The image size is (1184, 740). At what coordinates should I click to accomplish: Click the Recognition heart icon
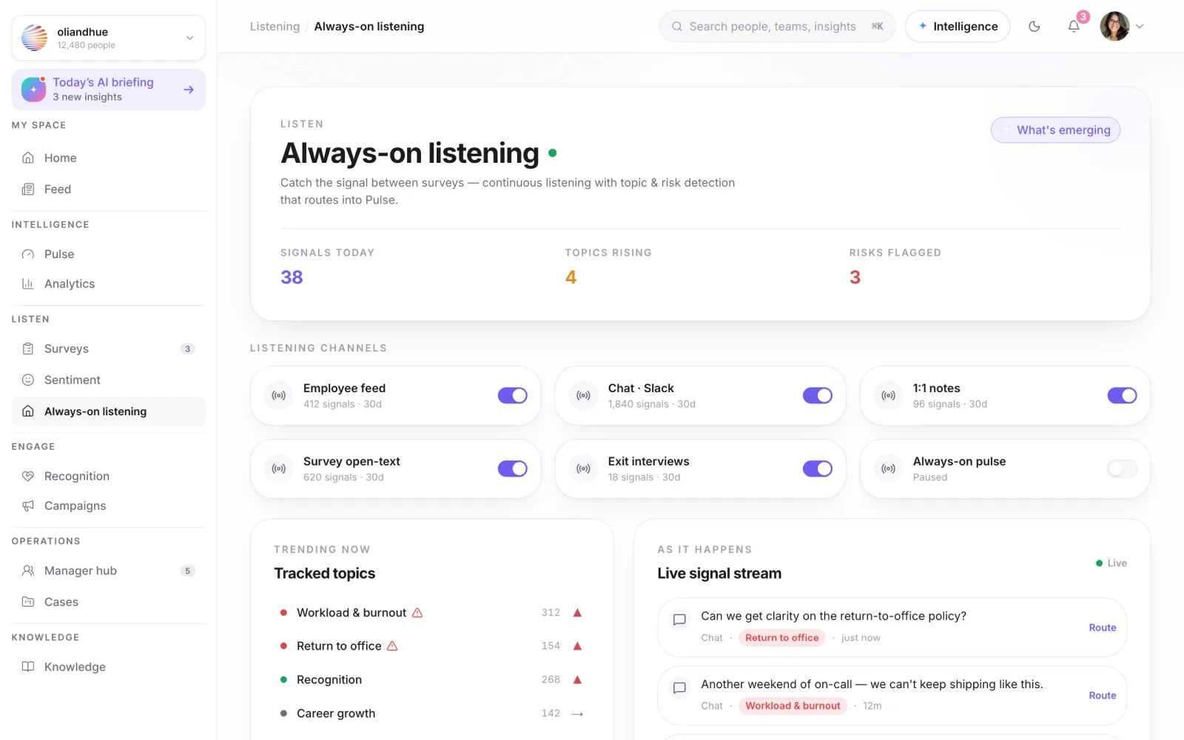tap(28, 477)
